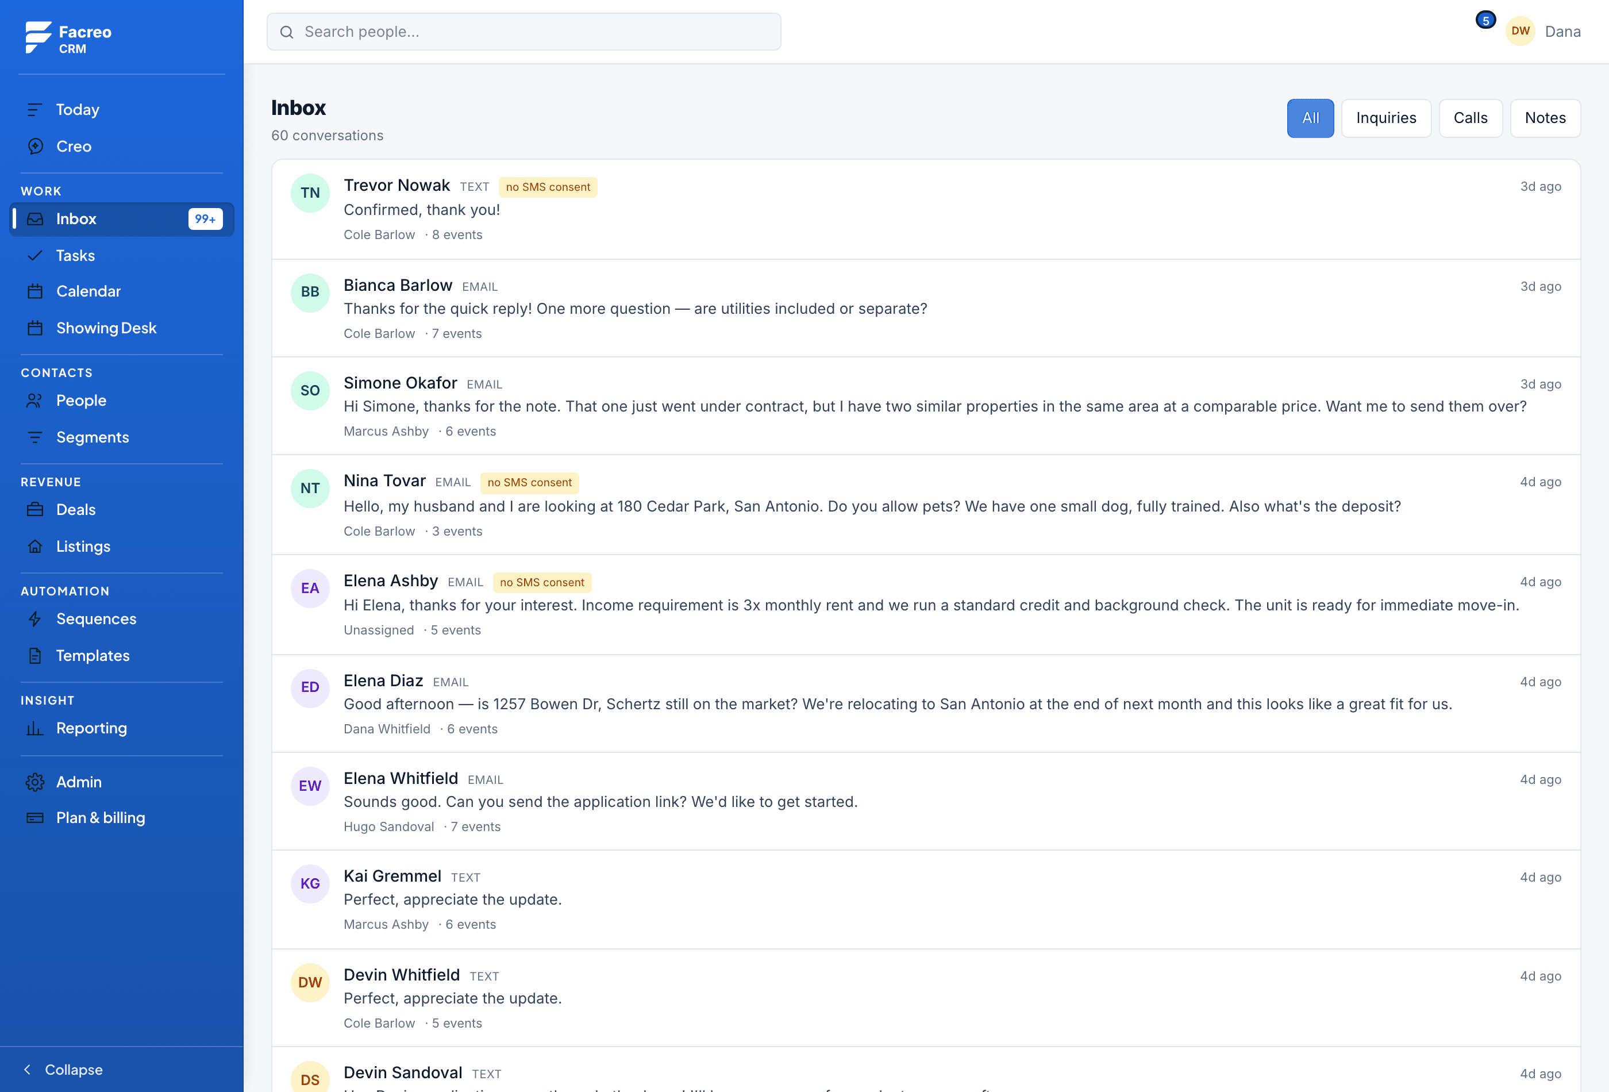The height and width of the screenshot is (1092, 1609).
Task: Open the Admin gear icon
Action: pos(34,782)
